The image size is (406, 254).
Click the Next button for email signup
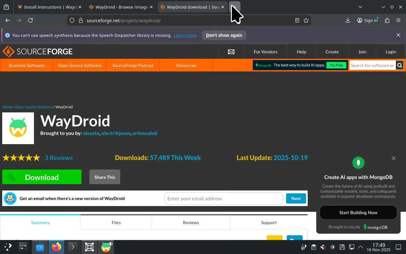tap(296, 198)
